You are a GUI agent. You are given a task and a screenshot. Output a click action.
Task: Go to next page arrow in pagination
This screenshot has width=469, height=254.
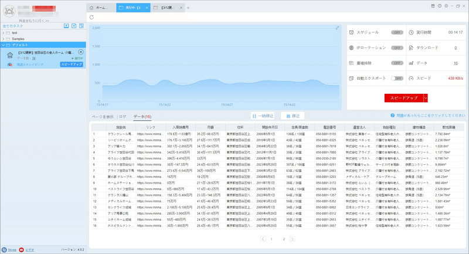293,239
